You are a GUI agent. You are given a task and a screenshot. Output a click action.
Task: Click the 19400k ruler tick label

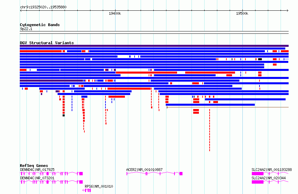tap(115, 13)
